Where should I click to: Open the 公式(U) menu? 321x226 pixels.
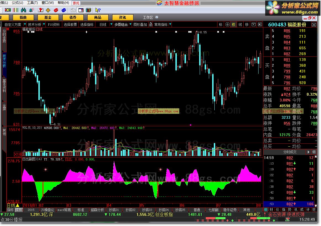point(17,3)
